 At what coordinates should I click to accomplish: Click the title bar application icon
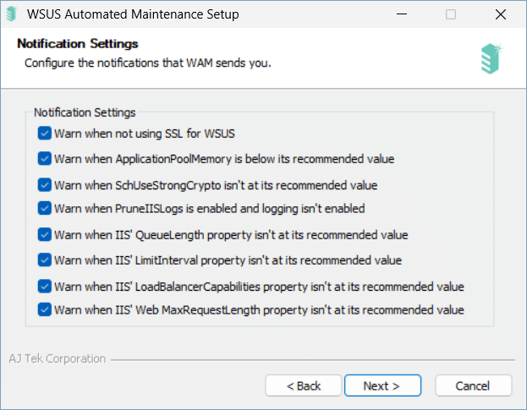pyautogui.click(x=12, y=14)
